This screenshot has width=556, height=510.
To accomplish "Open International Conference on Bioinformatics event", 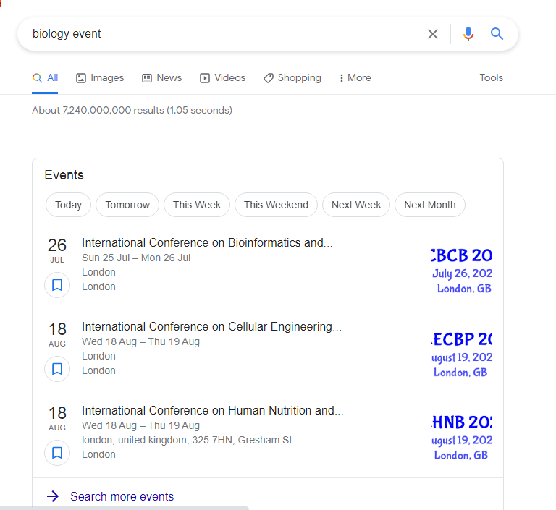I will click(x=207, y=243).
